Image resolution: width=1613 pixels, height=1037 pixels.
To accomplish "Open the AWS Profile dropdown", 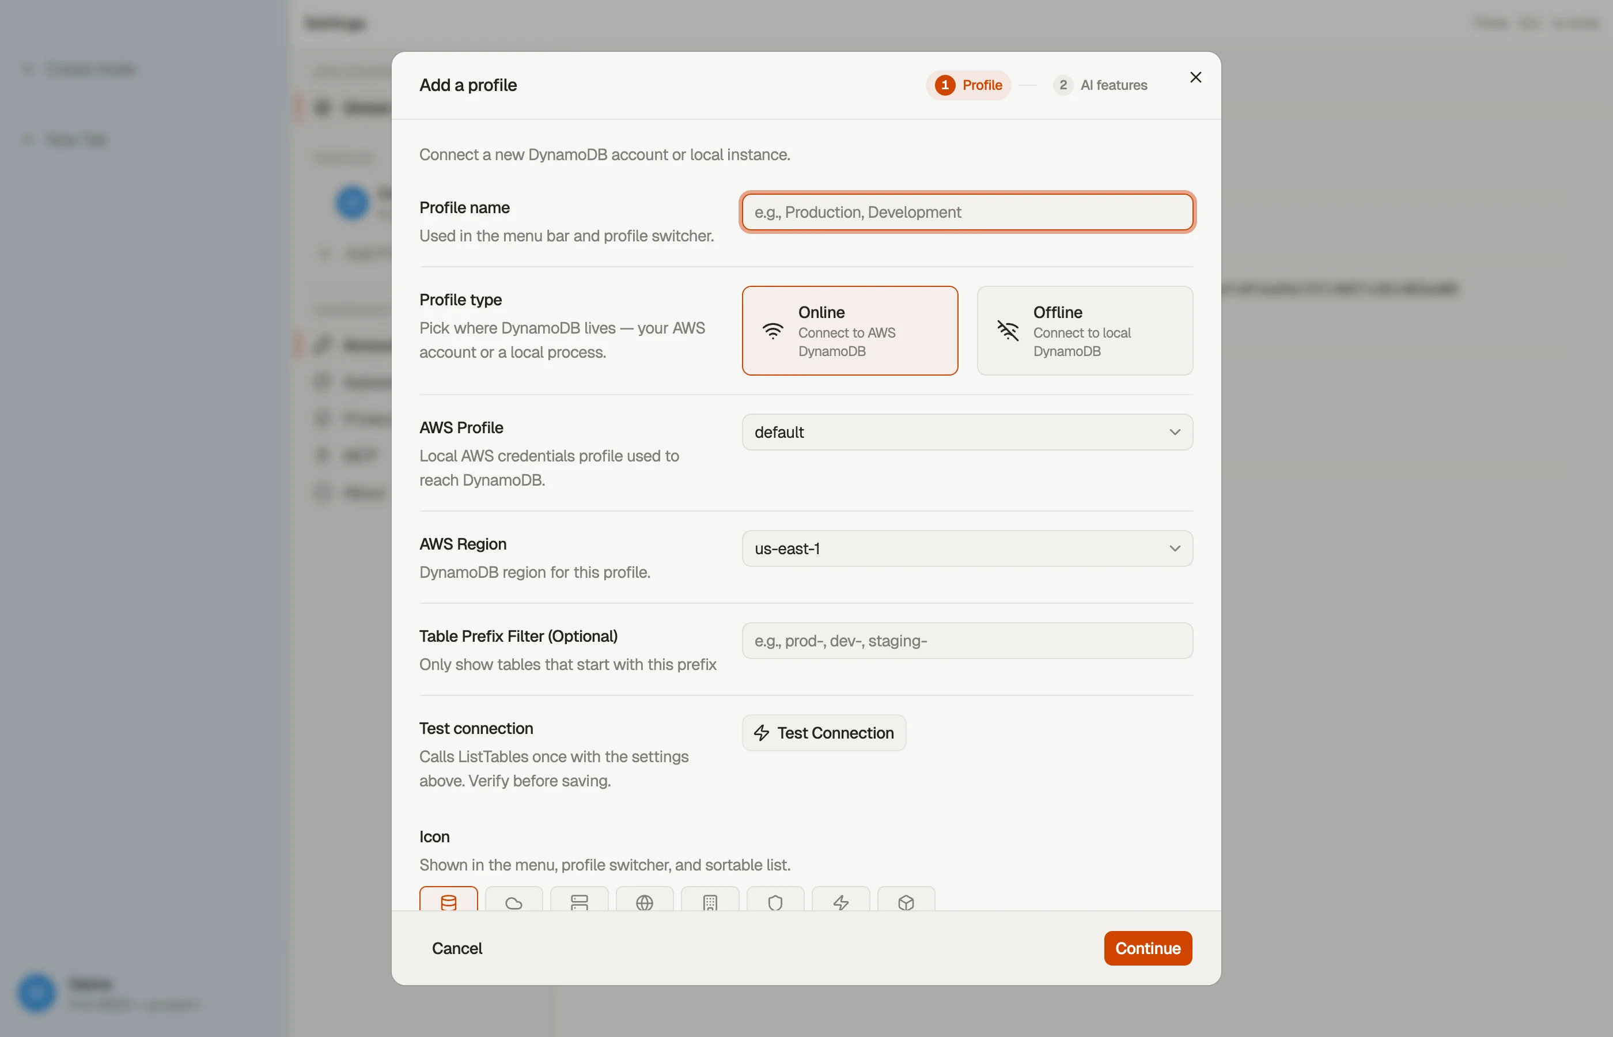I will coord(967,432).
